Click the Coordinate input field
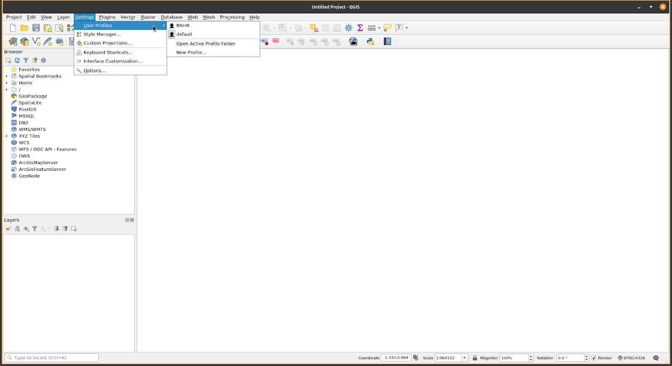Screen dimensions: 672x366 coord(396,358)
